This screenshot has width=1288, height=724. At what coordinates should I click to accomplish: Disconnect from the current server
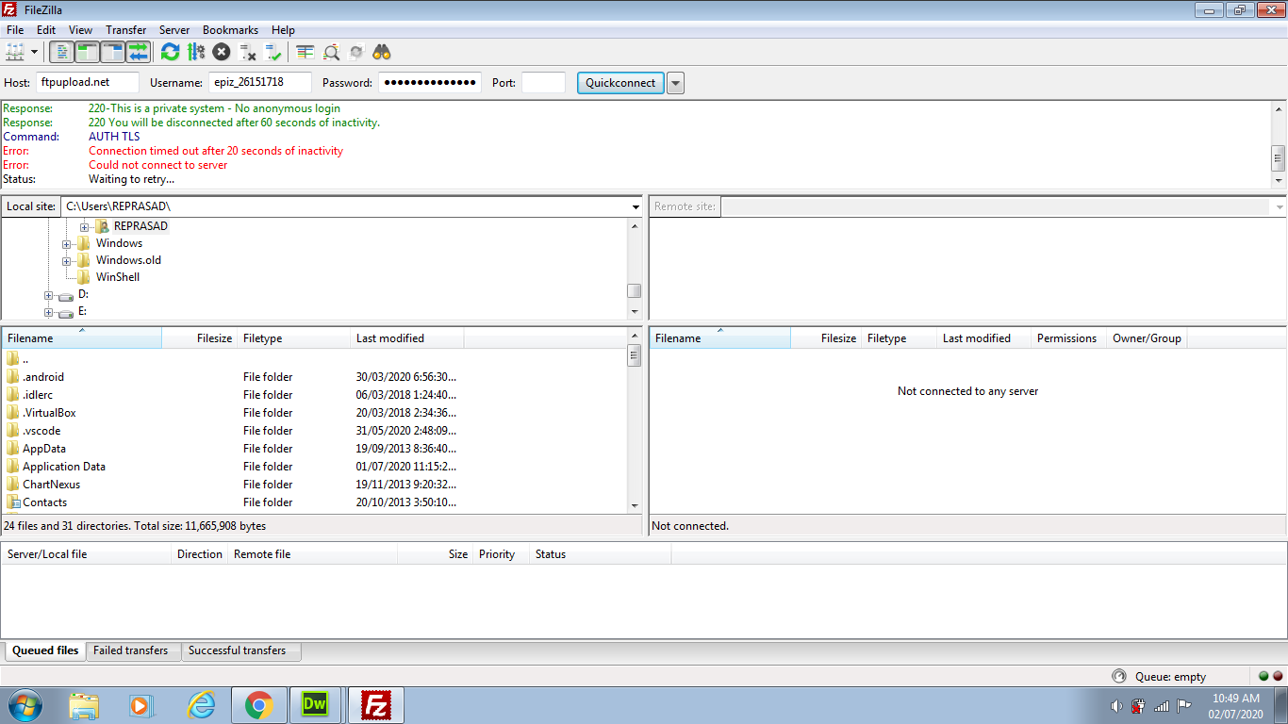(x=247, y=52)
